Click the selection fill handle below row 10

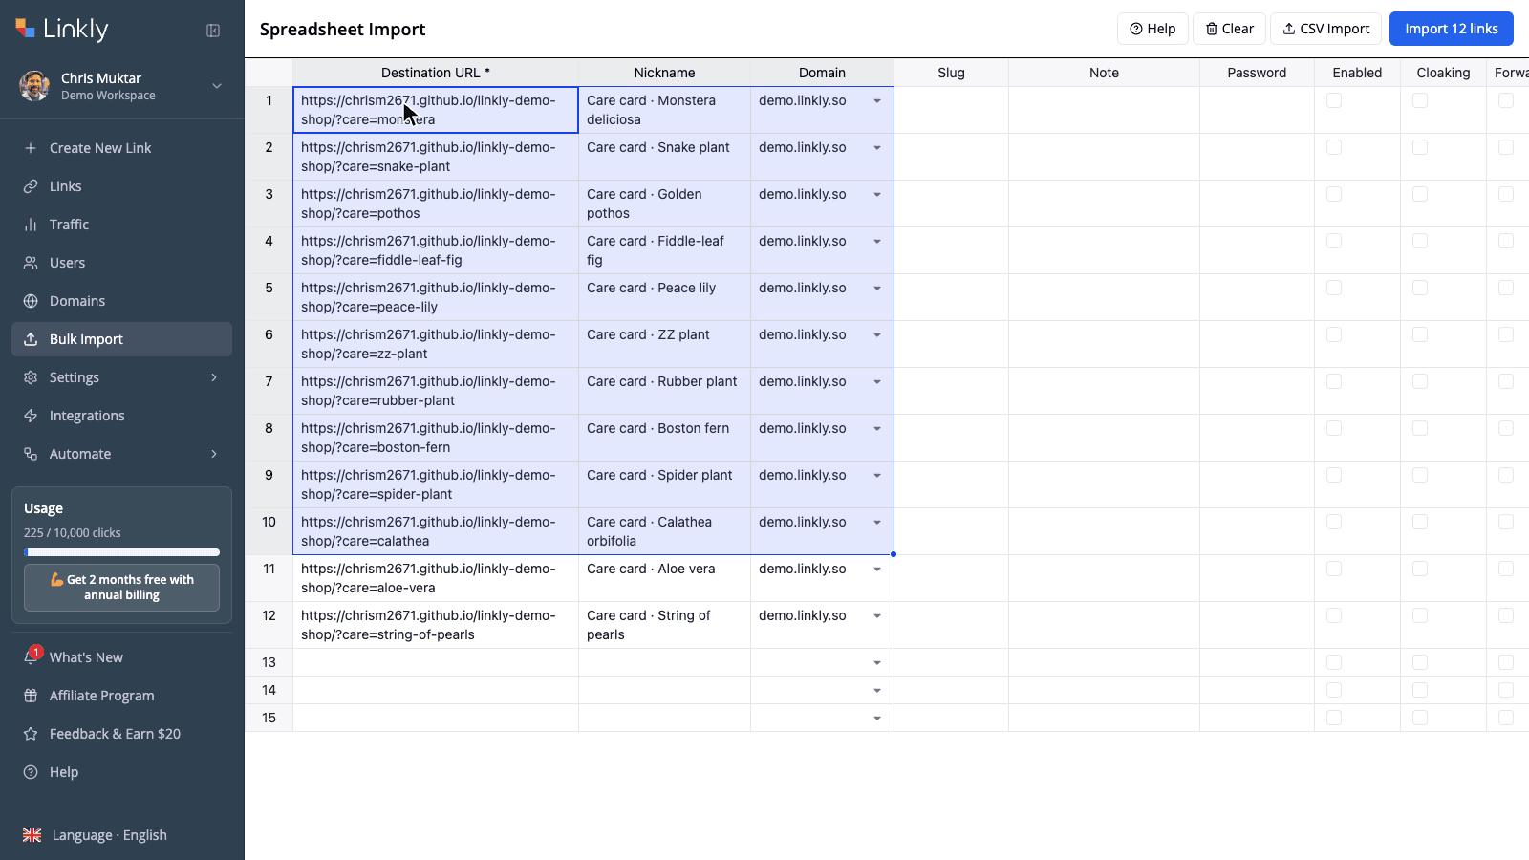point(894,554)
